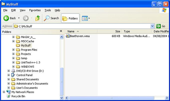Click the Administrator's Documents folder icon
Screen dimensions: 170x101
coord(13,84)
